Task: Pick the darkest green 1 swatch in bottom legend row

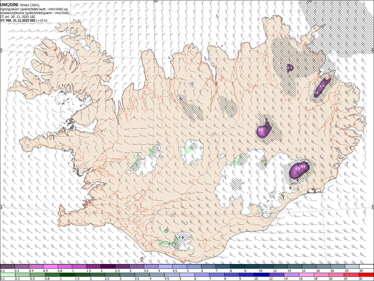Action: tap(67, 275)
